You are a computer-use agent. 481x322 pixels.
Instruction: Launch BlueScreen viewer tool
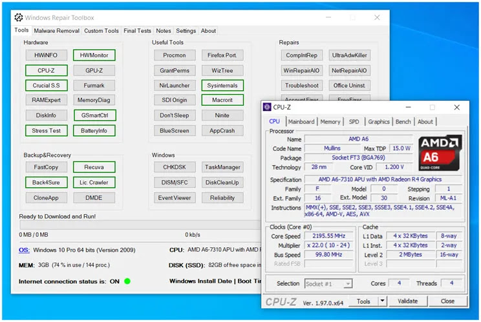click(175, 131)
